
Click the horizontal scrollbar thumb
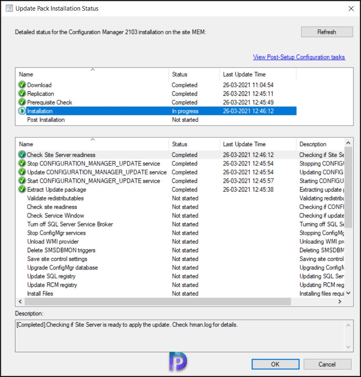pos(157,302)
